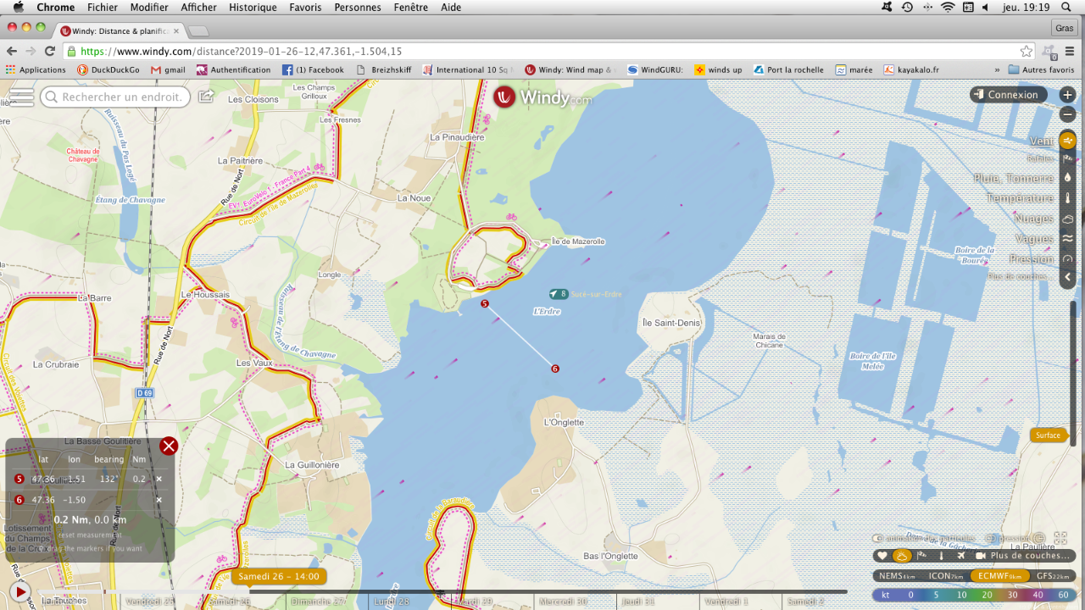
Task: Select the Pluie, Tonnerre rain drop icon
Action: (1068, 178)
